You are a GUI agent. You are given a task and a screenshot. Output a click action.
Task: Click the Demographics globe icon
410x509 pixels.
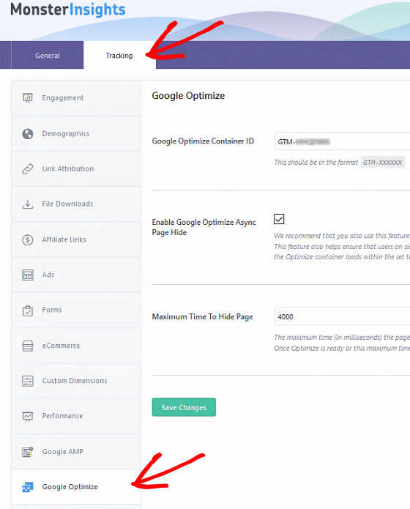pyautogui.click(x=28, y=134)
